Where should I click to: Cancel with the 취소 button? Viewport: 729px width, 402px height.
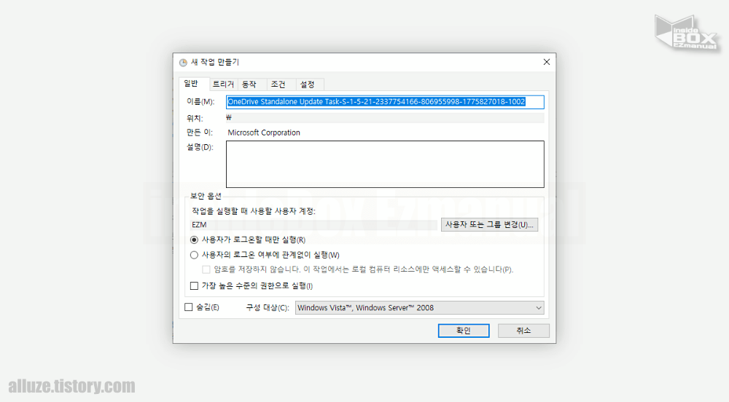(x=523, y=331)
